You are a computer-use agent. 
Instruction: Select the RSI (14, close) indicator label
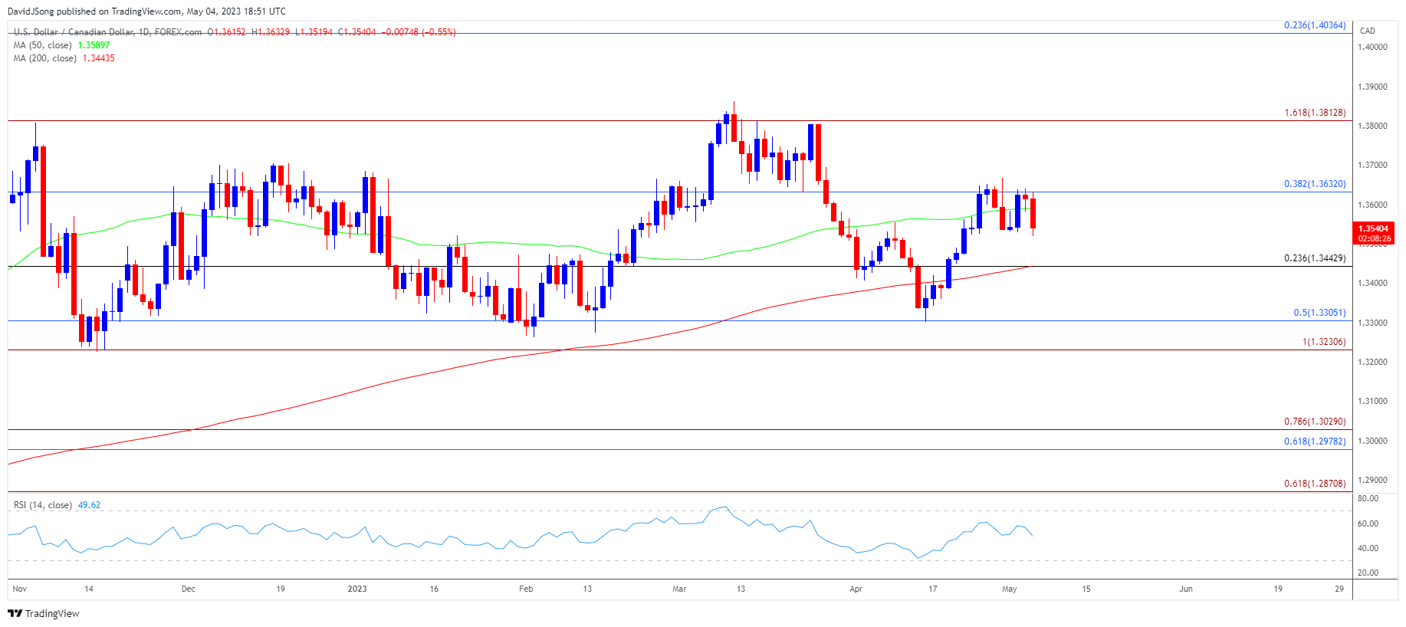[x=43, y=505]
